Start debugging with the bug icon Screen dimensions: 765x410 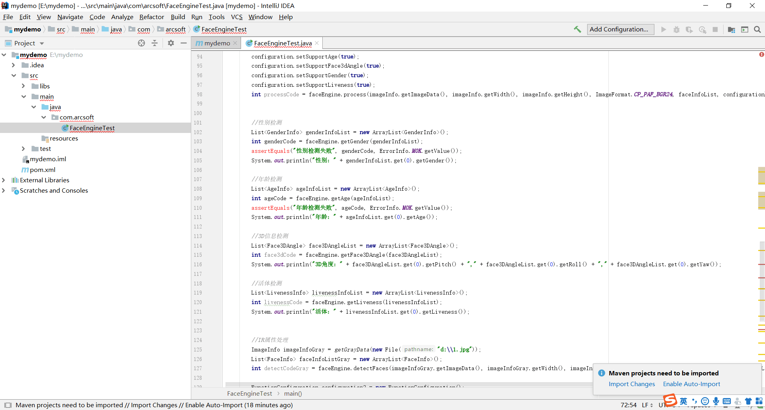tap(677, 29)
